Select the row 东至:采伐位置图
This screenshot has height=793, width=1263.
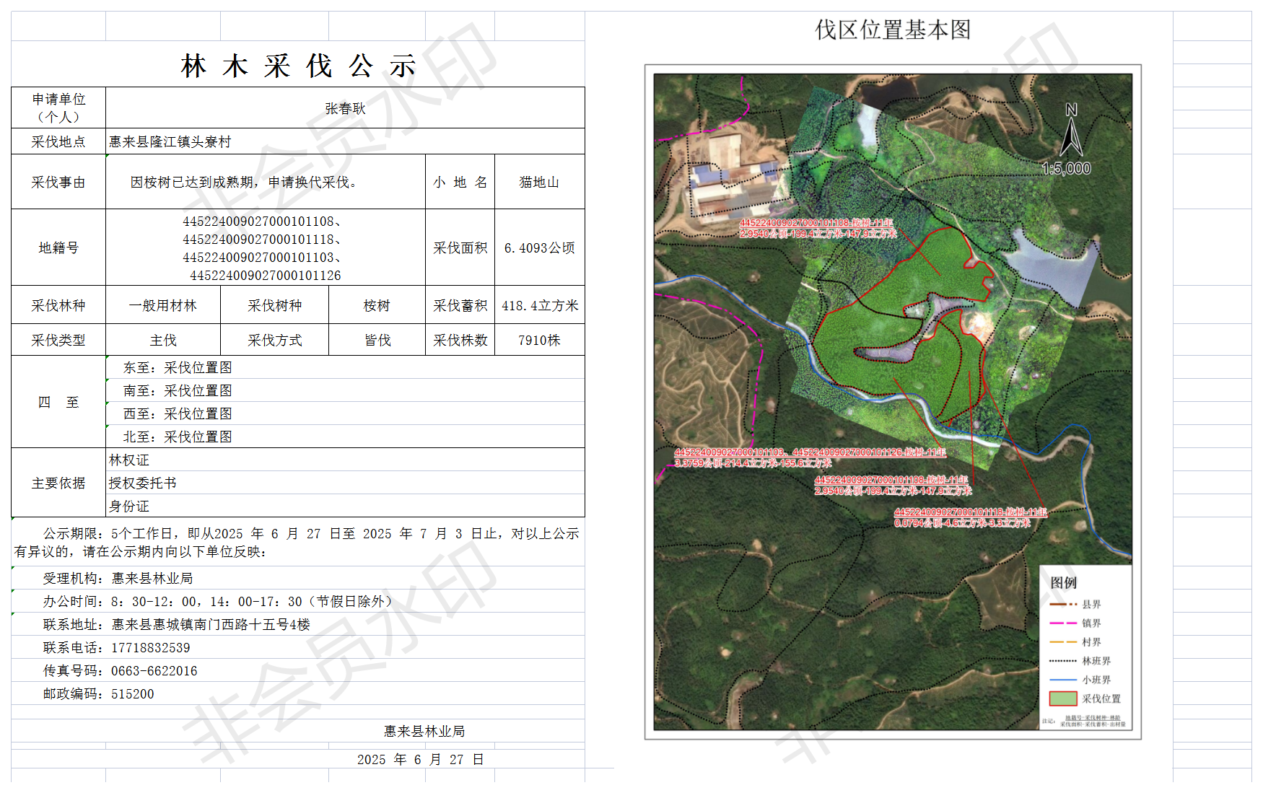tap(345, 367)
